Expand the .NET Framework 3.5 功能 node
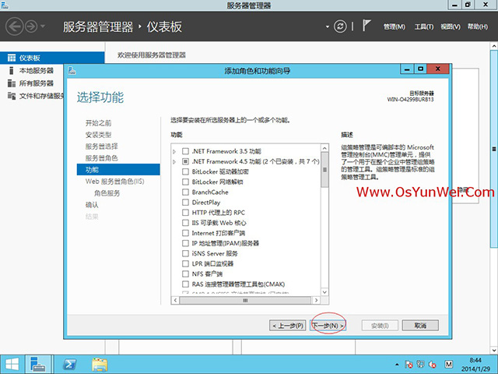Viewport: 498px width, 374px height. click(174, 151)
